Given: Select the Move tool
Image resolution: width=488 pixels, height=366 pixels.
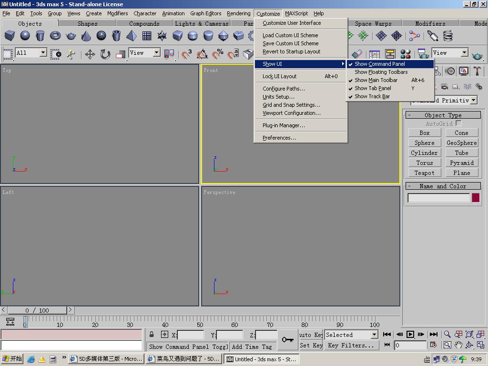Looking at the screenshot, I should (90, 54).
